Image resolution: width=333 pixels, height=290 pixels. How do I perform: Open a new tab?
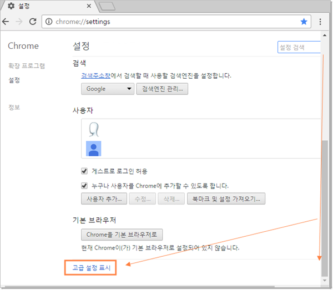pyautogui.click(x=107, y=6)
